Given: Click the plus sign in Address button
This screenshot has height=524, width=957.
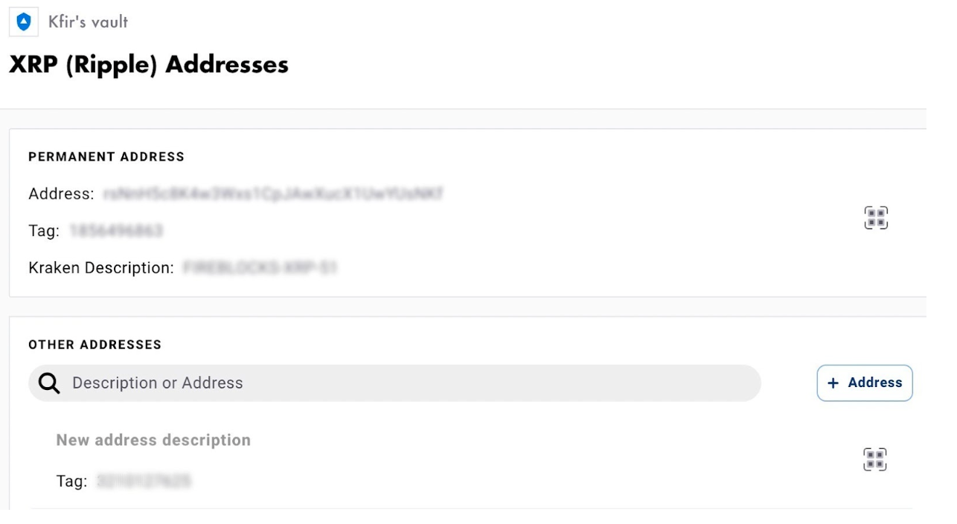Looking at the screenshot, I should (x=833, y=383).
